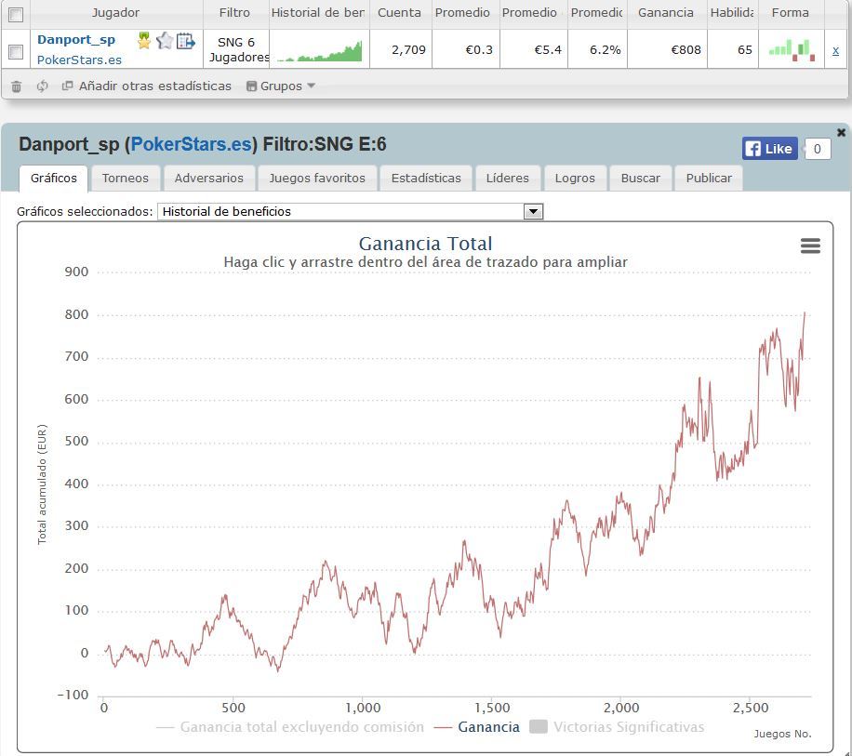Screen dimensions: 852x756
Task: Click the Forma column header
Action: [790, 12]
